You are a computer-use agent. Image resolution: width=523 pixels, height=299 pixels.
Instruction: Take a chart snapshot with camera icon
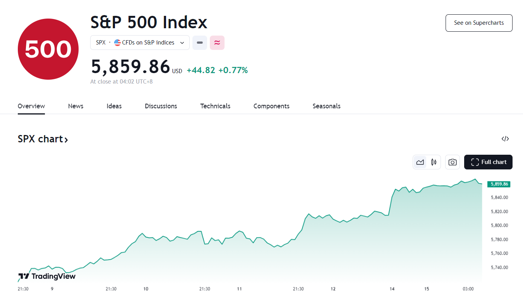coord(452,162)
